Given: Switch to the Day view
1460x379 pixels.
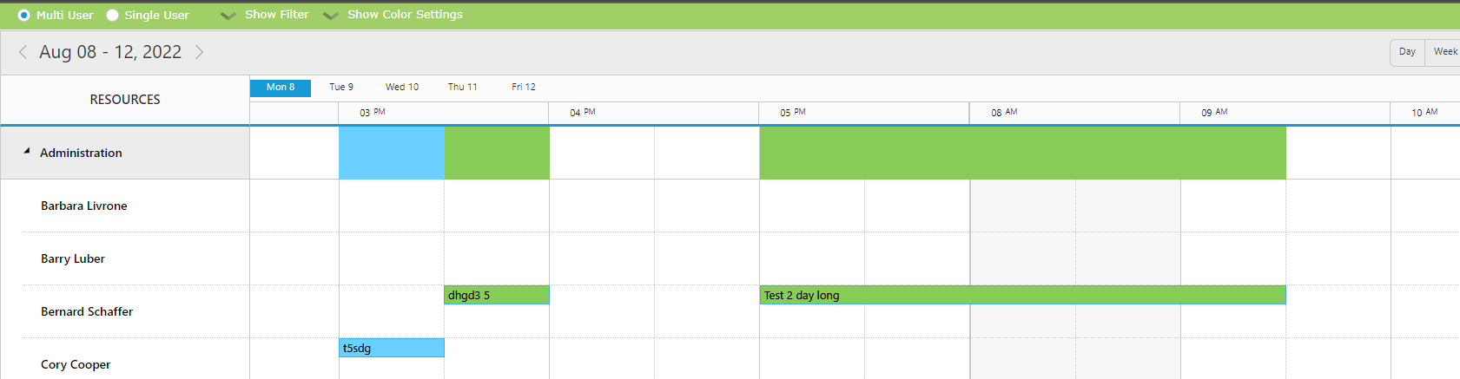Looking at the screenshot, I should click(x=1407, y=52).
